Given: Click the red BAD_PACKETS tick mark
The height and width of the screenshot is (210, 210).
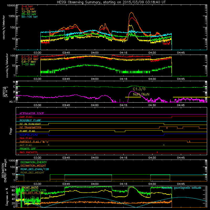Looking at the screenshot, I should tap(157, 152).
